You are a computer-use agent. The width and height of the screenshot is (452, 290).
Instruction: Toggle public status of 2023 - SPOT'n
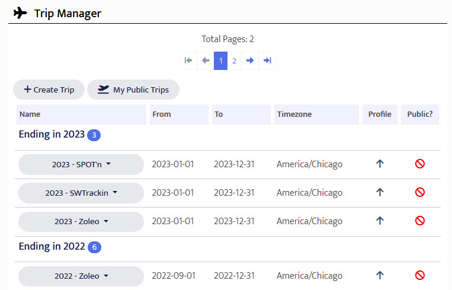[420, 164]
